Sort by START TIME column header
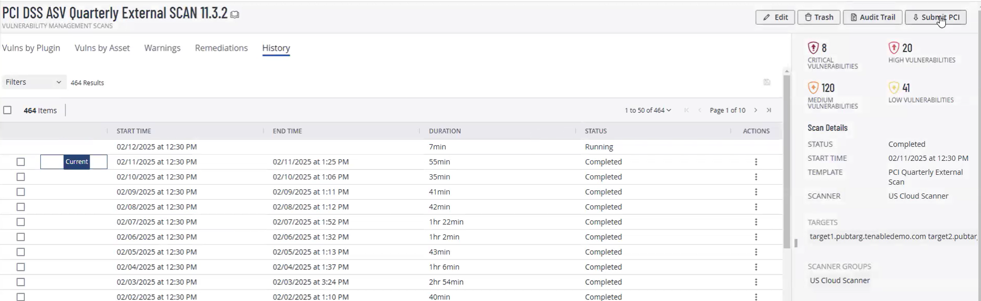 pyautogui.click(x=134, y=131)
